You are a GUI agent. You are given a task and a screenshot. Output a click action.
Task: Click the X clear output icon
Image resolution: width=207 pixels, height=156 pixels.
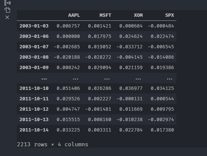coord(7,17)
